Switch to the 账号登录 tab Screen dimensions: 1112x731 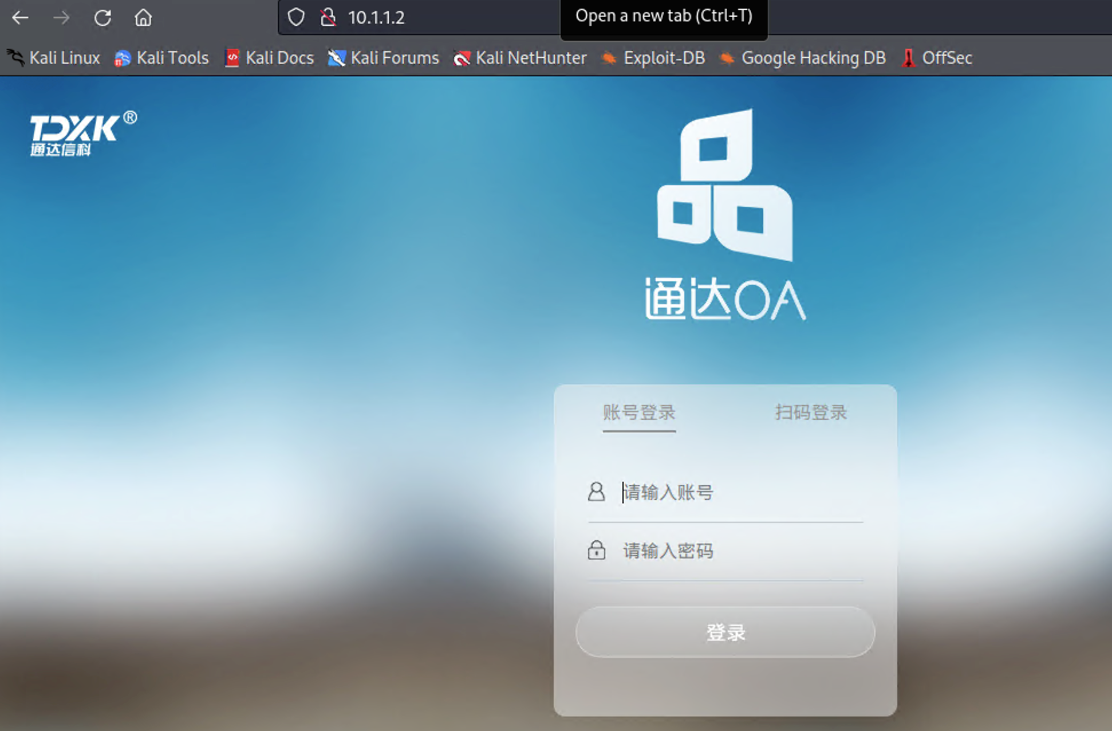639,412
